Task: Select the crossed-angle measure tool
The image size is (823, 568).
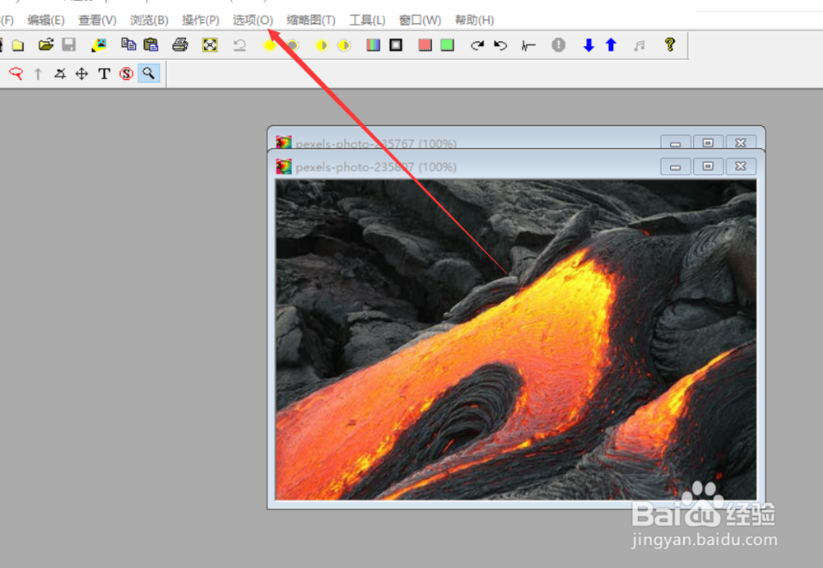Action: [60, 74]
